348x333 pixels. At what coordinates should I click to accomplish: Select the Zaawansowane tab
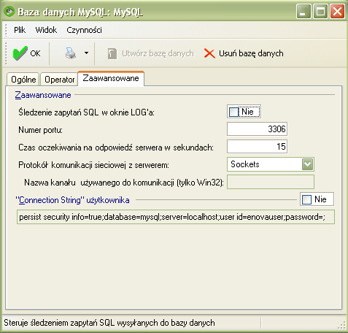(x=111, y=78)
